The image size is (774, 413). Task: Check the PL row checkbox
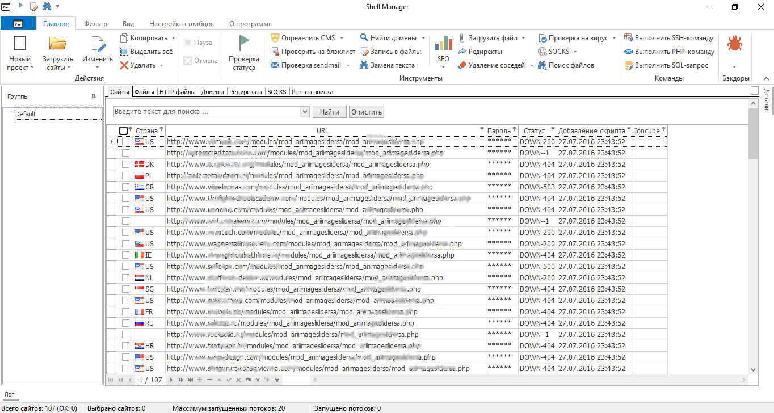125,175
